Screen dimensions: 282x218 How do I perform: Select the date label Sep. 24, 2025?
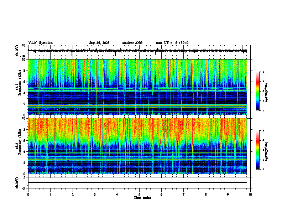[99, 43]
